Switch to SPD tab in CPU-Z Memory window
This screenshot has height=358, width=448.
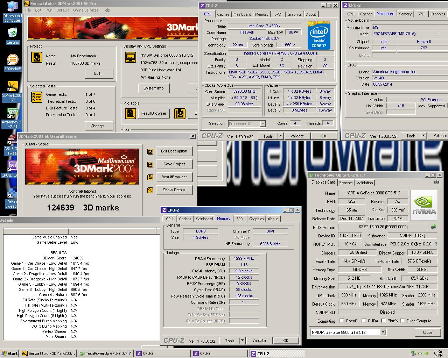(239, 219)
